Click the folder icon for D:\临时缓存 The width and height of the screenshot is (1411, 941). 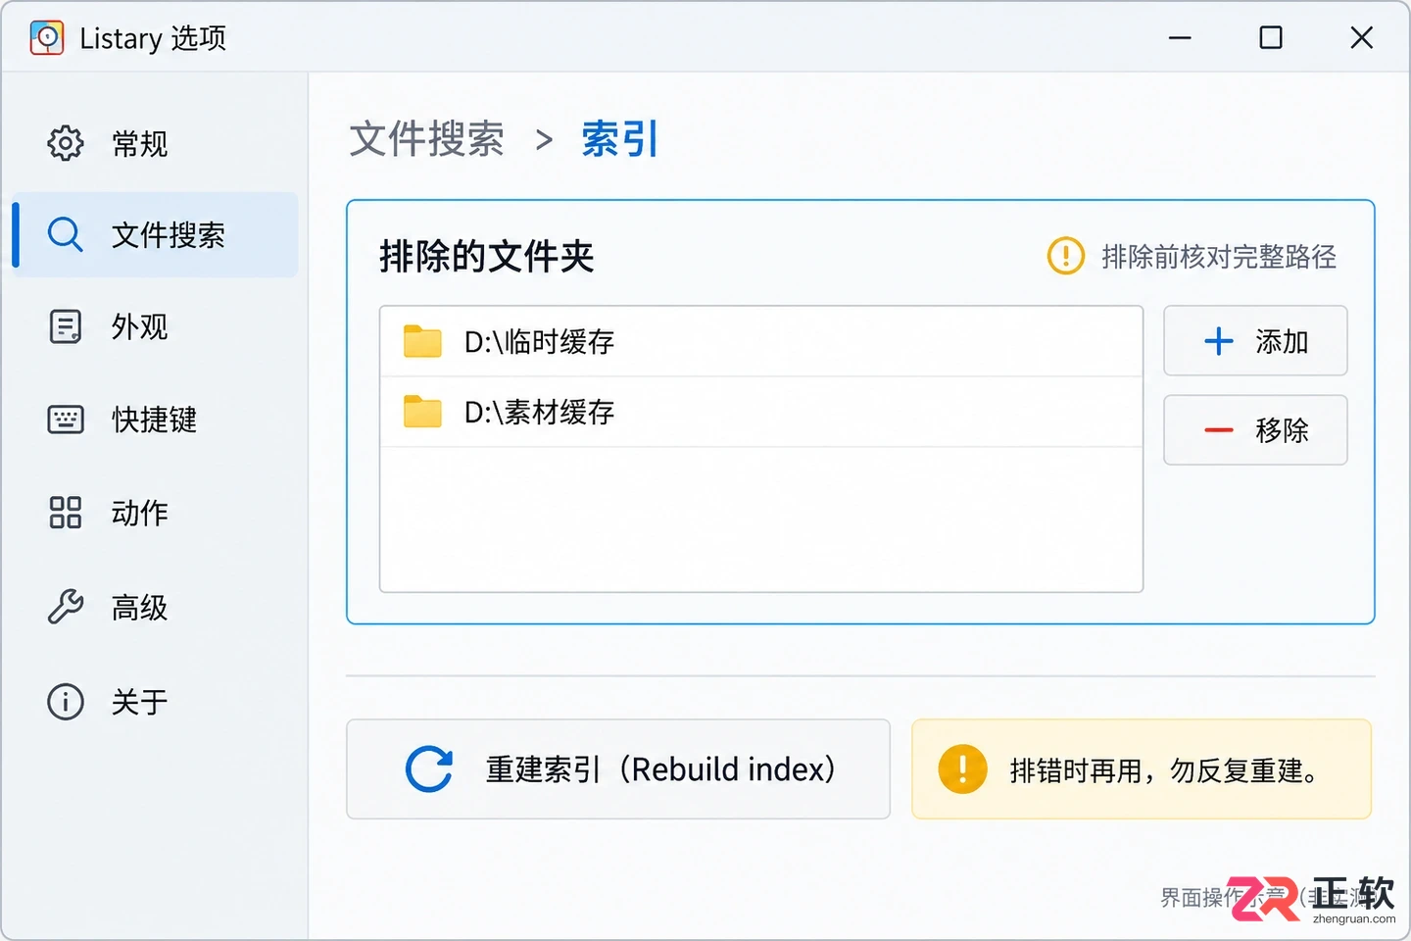click(422, 341)
